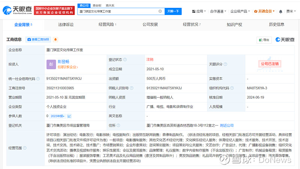Switch to the 企业背景 tab

coord(23,24)
